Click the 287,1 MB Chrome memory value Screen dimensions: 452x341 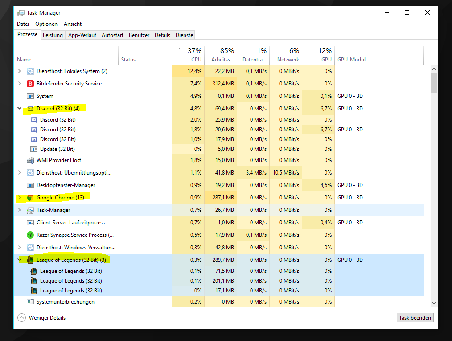click(x=223, y=198)
